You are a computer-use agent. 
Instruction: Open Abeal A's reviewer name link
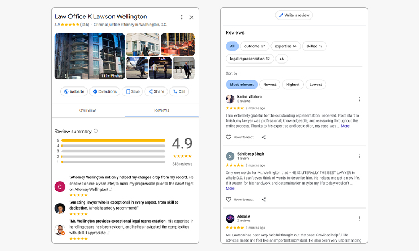[244, 216]
